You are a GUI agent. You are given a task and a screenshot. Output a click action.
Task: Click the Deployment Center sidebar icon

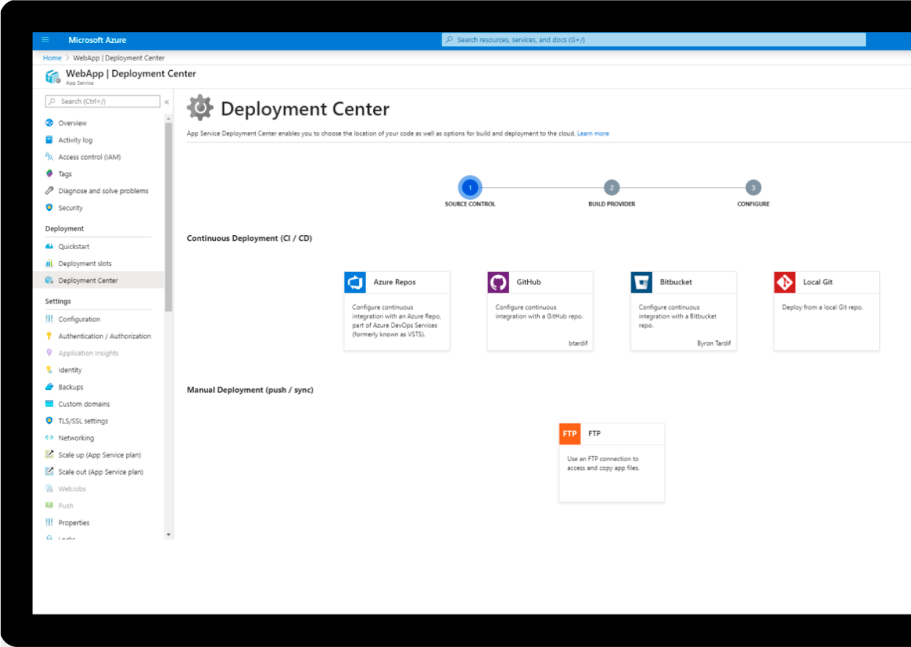tap(49, 280)
